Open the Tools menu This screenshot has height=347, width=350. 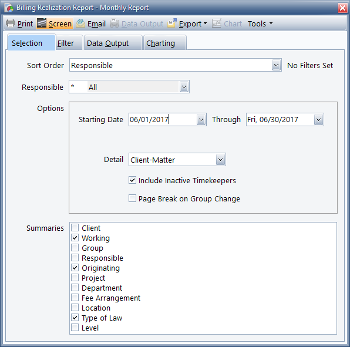click(260, 23)
